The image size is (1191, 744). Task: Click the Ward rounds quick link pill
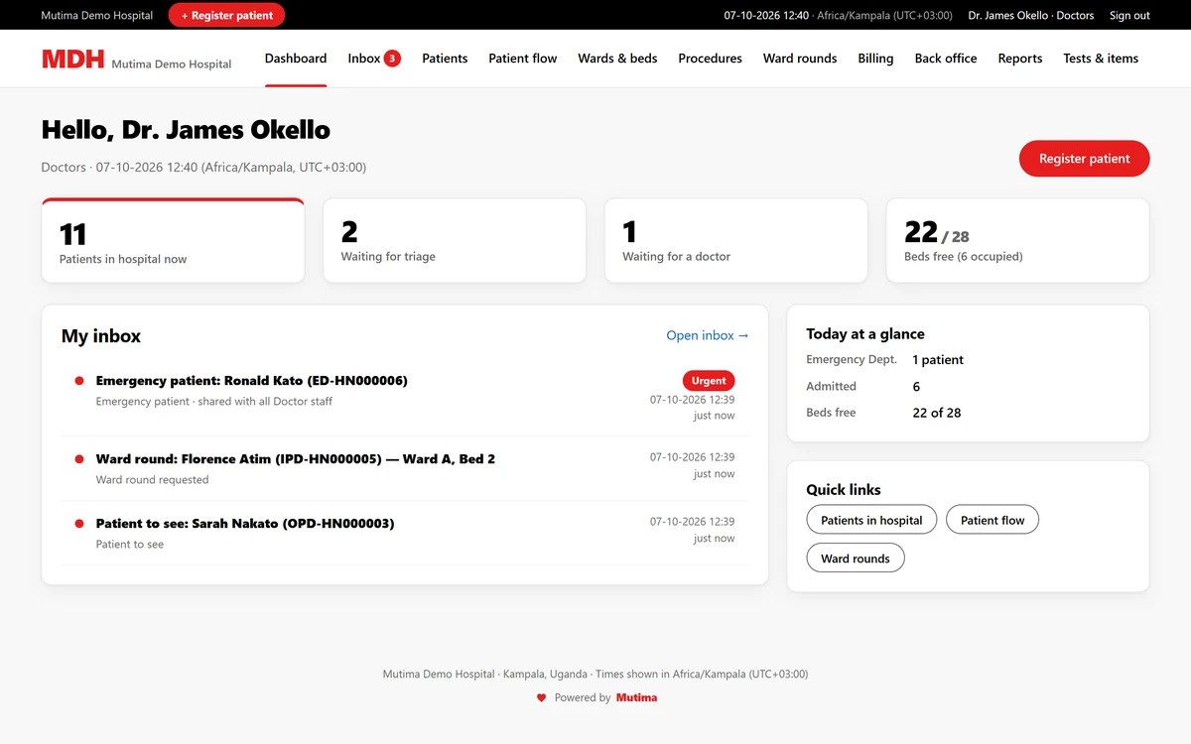pos(856,558)
